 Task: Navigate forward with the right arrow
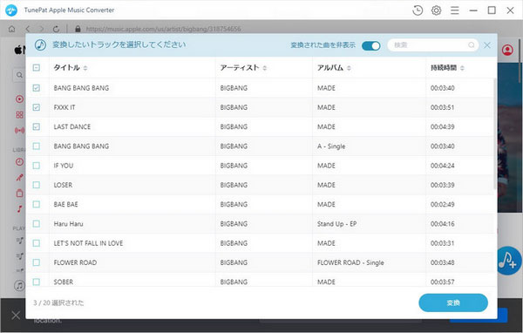click(42, 29)
